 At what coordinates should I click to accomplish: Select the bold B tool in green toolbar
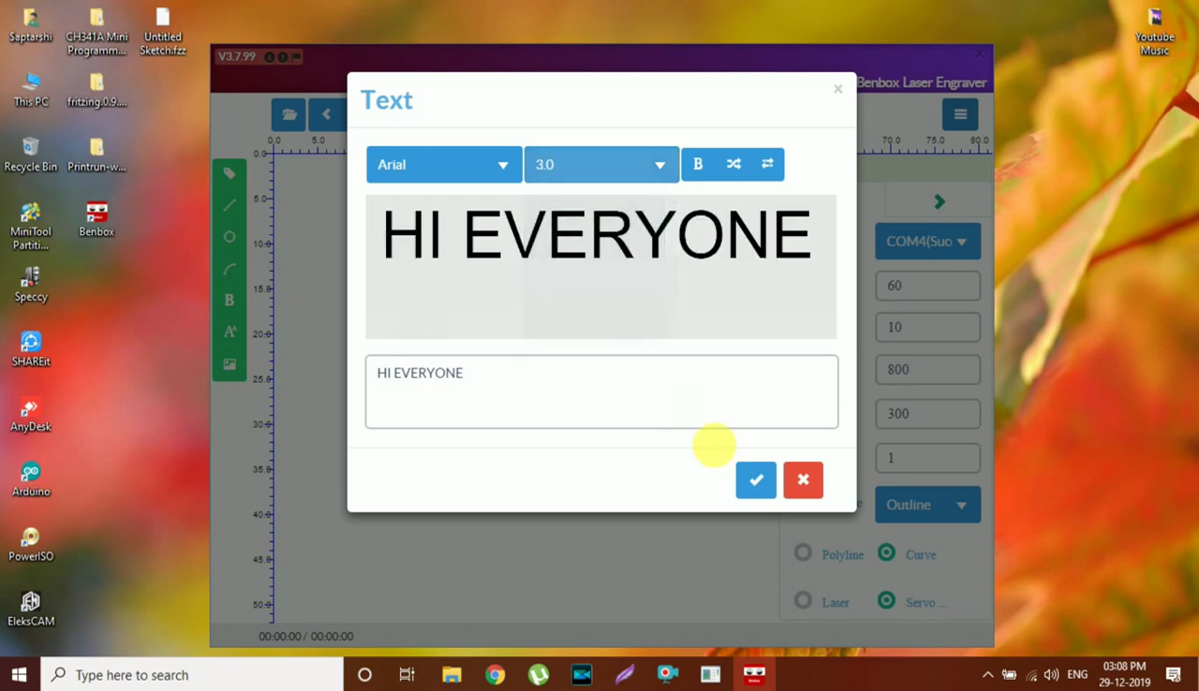[229, 301]
